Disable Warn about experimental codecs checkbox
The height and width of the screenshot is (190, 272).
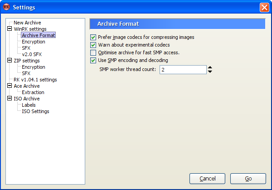(x=93, y=45)
